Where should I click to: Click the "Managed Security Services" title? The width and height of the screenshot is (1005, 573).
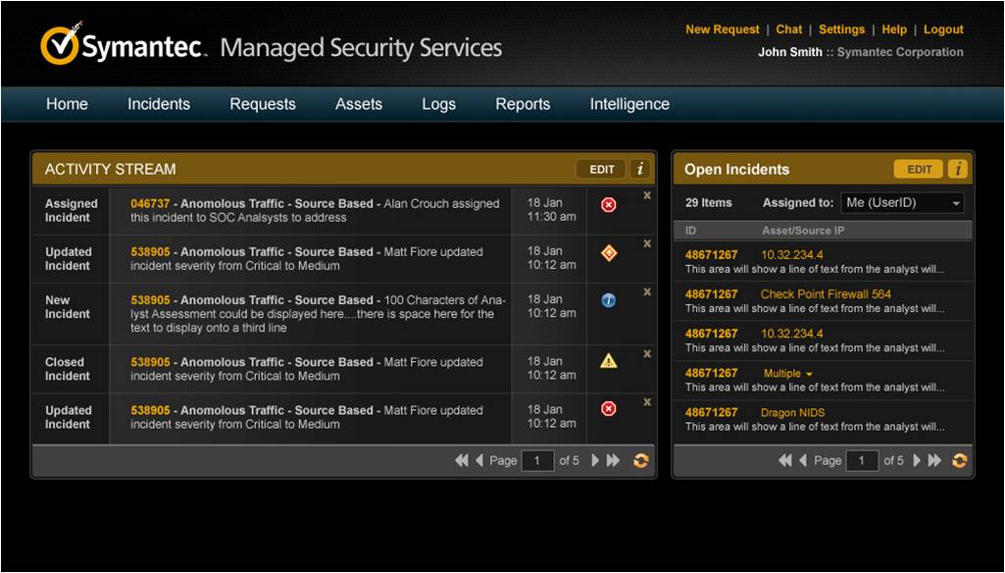tap(362, 48)
